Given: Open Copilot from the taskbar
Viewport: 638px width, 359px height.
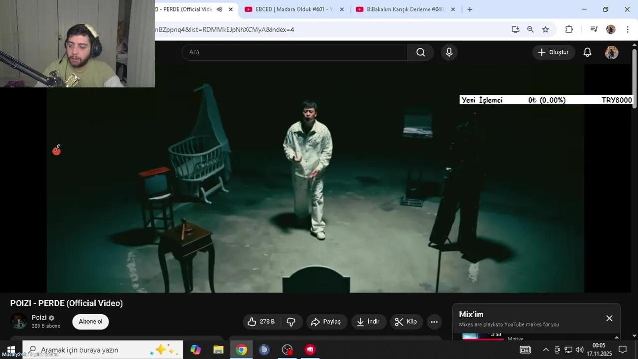Looking at the screenshot, I should click(195, 350).
